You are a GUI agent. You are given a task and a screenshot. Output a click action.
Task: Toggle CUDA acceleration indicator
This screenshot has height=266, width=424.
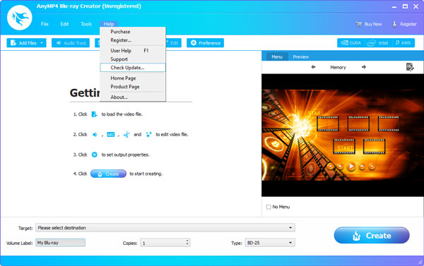[351, 43]
